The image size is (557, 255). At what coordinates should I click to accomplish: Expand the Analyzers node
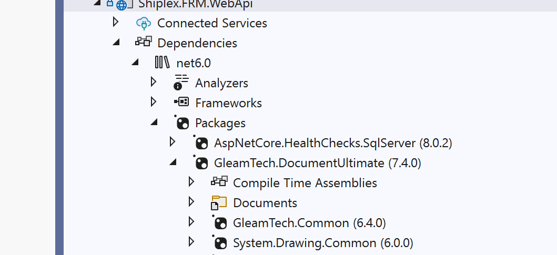[x=154, y=81]
